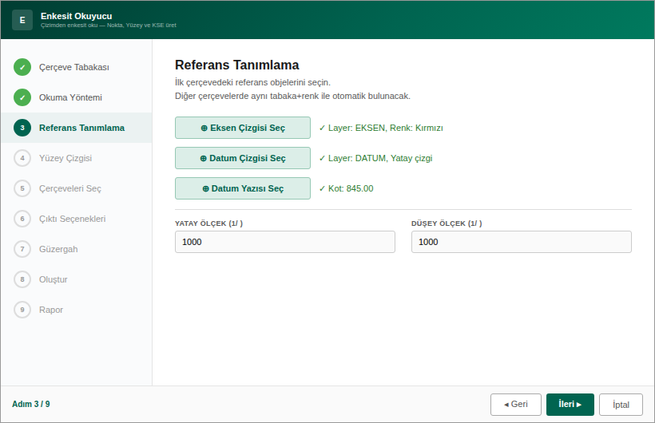The width and height of the screenshot is (655, 423).
Task: Click step number 9 circle icon
Action: point(22,310)
